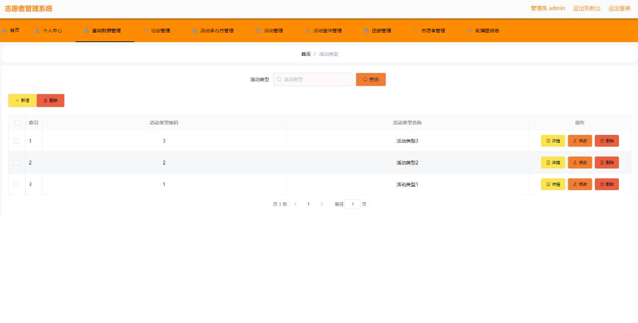Open 详情 details for 活动类型3
This screenshot has height=323, width=638.
pyautogui.click(x=553, y=141)
